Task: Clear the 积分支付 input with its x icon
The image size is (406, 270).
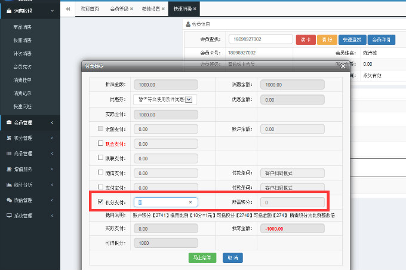Action: point(190,202)
